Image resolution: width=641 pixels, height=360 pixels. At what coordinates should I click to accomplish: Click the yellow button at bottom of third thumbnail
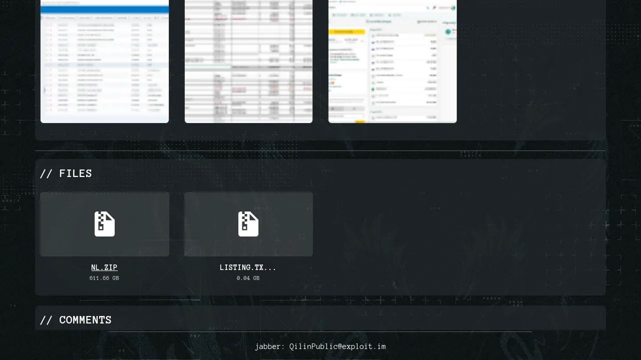click(x=360, y=121)
